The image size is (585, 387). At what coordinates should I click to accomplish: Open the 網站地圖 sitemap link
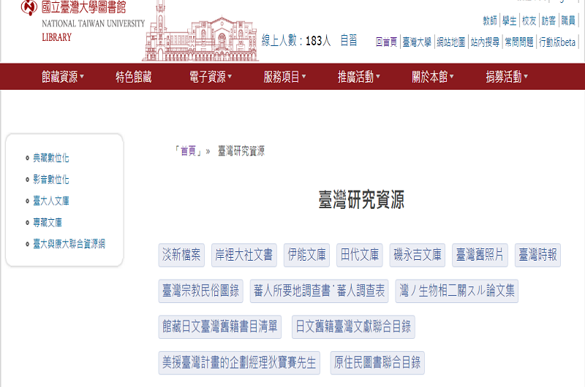(451, 42)
